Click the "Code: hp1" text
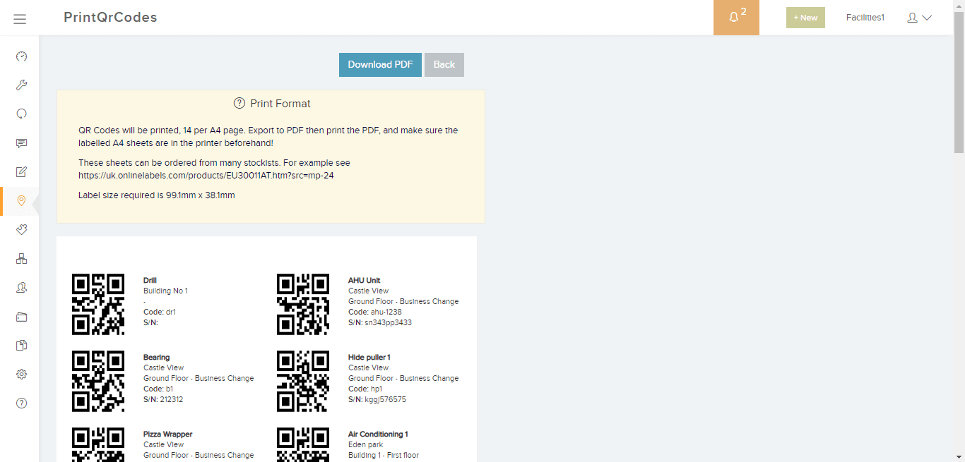 click(x=365, y=389)
